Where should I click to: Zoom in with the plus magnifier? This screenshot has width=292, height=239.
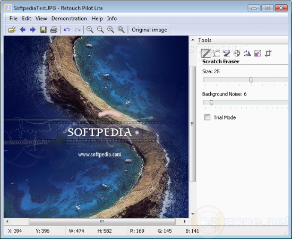point(90,30)
